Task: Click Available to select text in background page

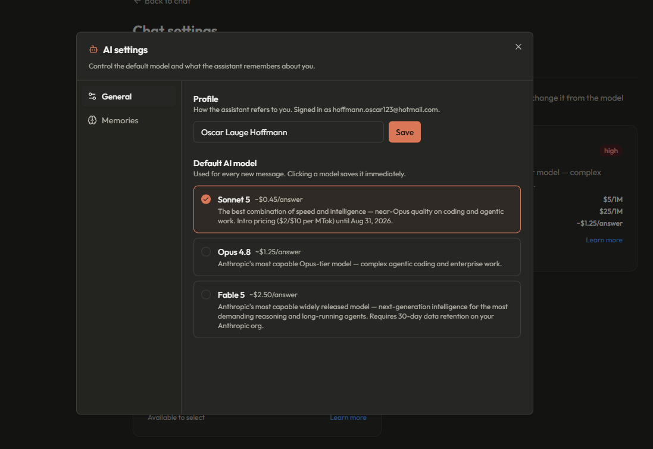Action: [176, 417]
